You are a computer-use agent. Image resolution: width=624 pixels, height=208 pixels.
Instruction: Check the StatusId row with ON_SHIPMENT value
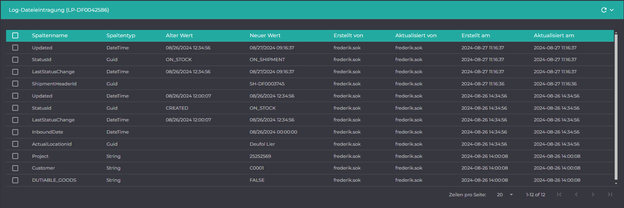pyautogui.click(x=15, y=59)
